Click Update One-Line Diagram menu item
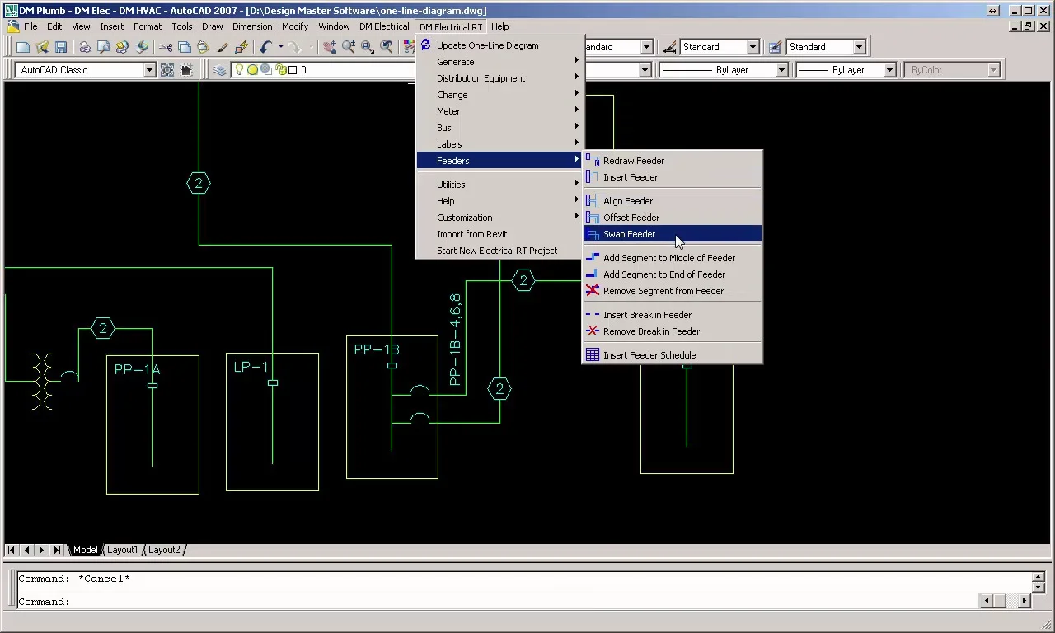This screenshot has height=633, width=1055. [x=487, y=45]
